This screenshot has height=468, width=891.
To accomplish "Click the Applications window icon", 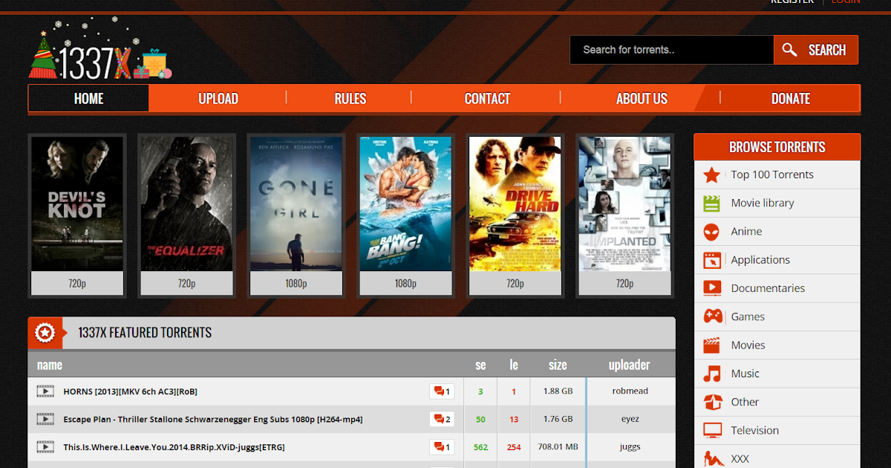I will 712,260.
